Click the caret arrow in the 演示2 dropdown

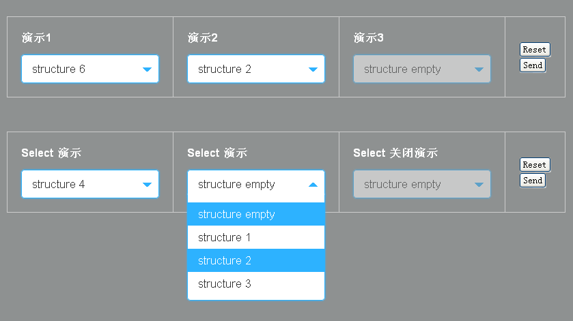(x=313, y=70)
